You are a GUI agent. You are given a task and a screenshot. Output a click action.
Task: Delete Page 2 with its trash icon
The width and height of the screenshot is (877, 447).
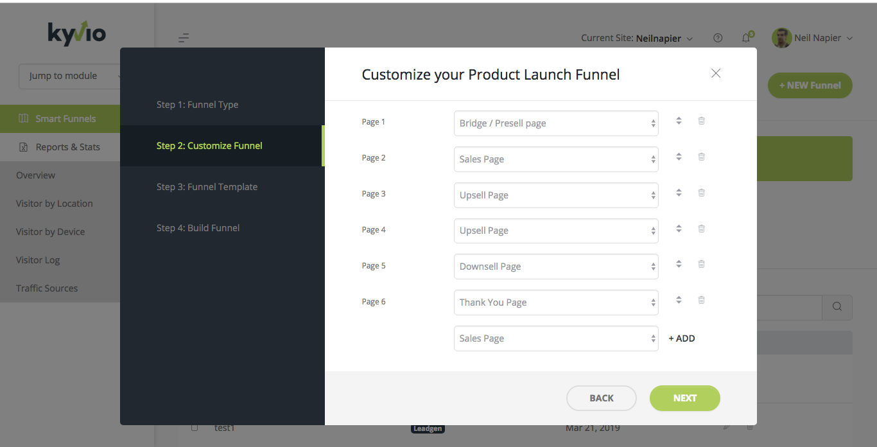pyautogui.click(x=701, y=157)
